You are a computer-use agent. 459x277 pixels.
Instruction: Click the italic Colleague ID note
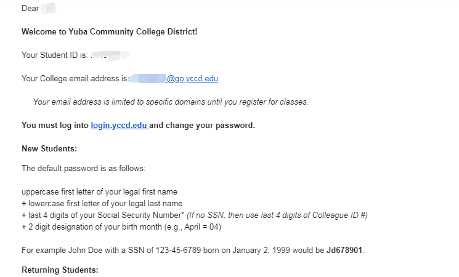tap(277, 215)
